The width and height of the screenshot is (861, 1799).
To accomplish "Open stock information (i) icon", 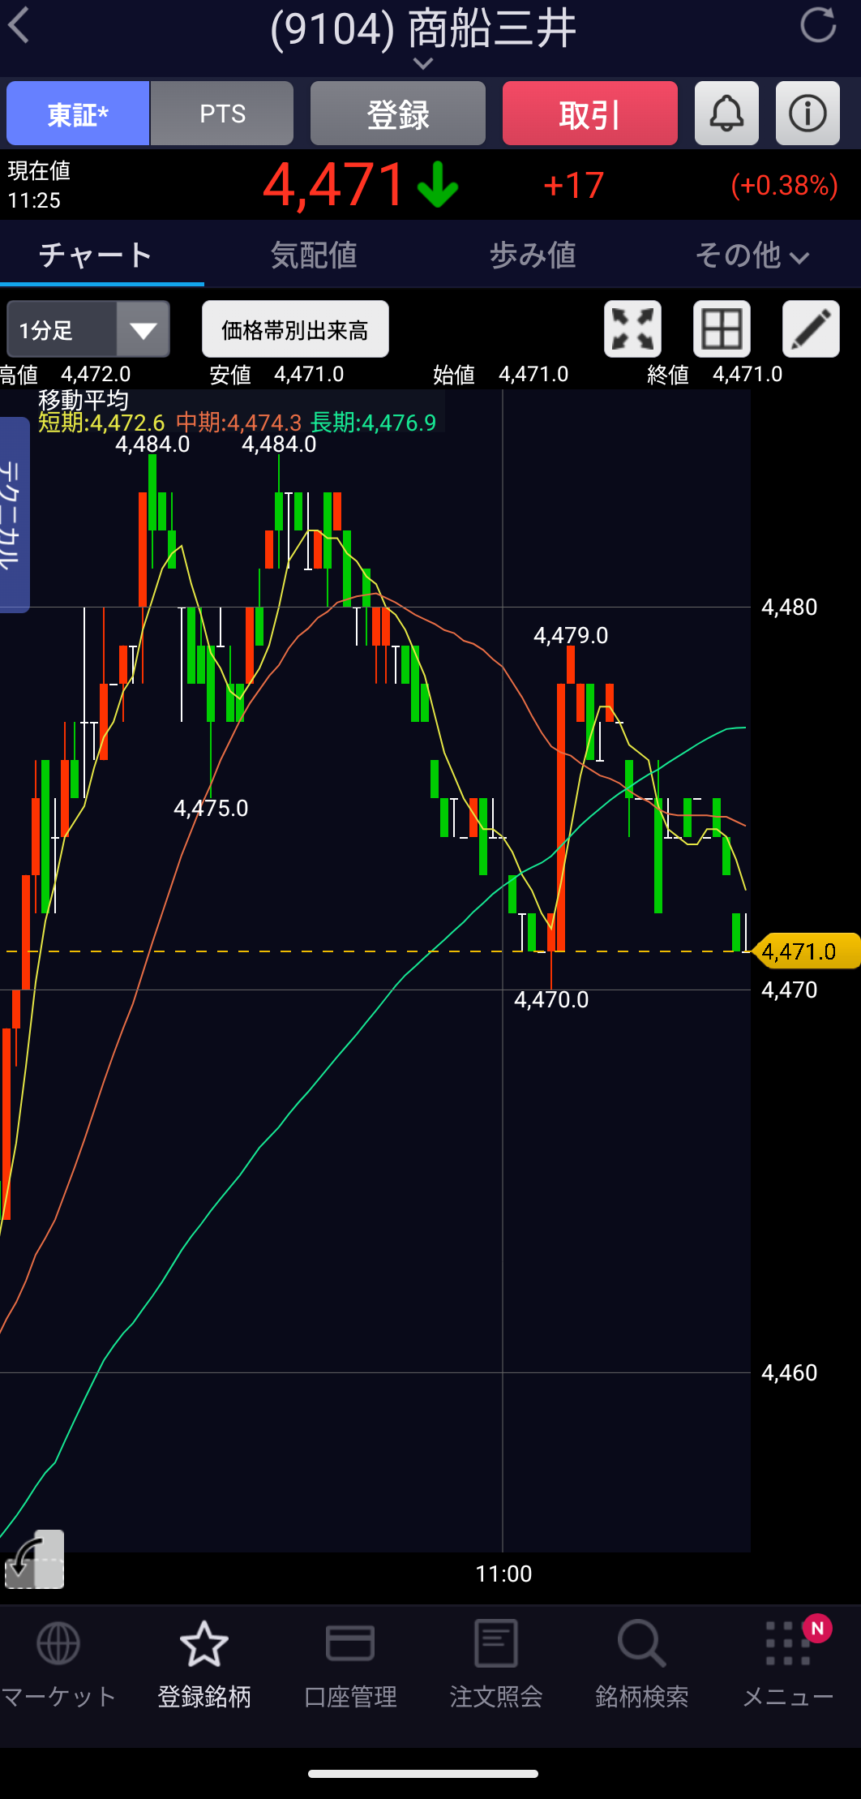I will pos(807,114).
